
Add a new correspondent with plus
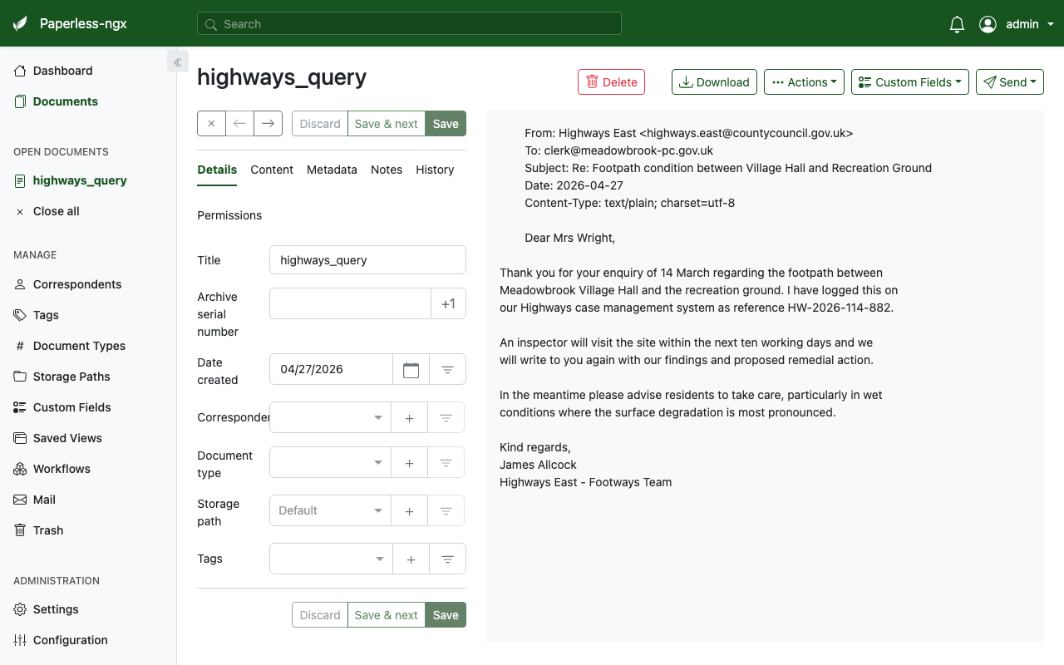point(409,417)
